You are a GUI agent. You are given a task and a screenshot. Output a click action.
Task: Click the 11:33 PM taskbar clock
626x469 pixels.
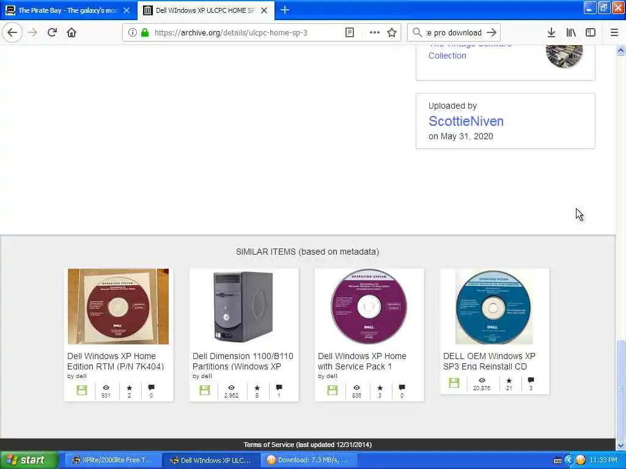pyautogui.click(x=603, y=460)
